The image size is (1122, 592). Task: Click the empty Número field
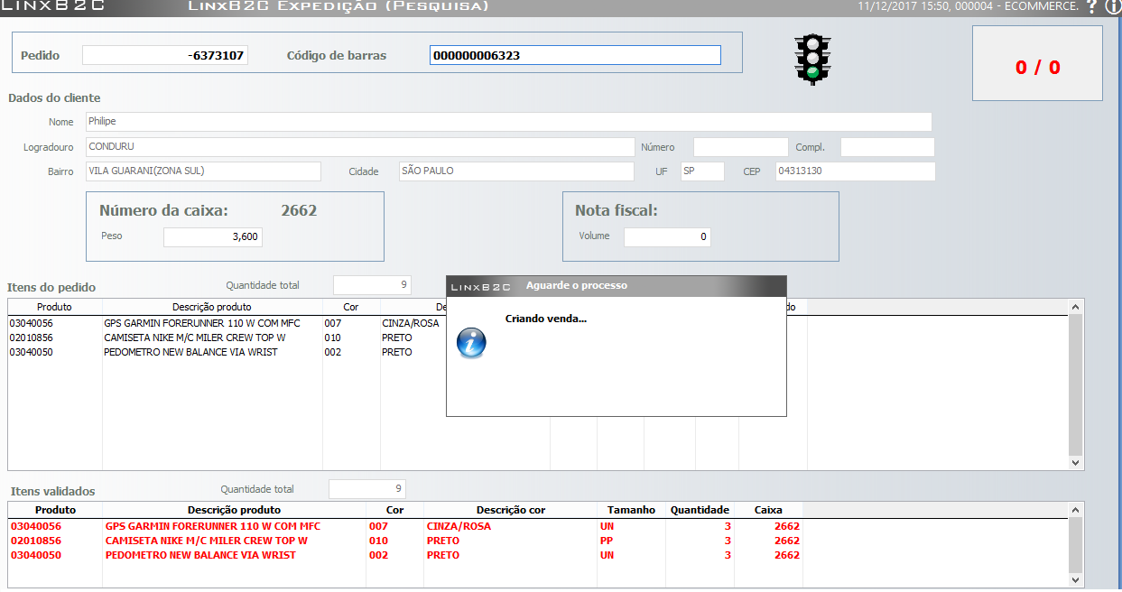[x=740, y=146]
